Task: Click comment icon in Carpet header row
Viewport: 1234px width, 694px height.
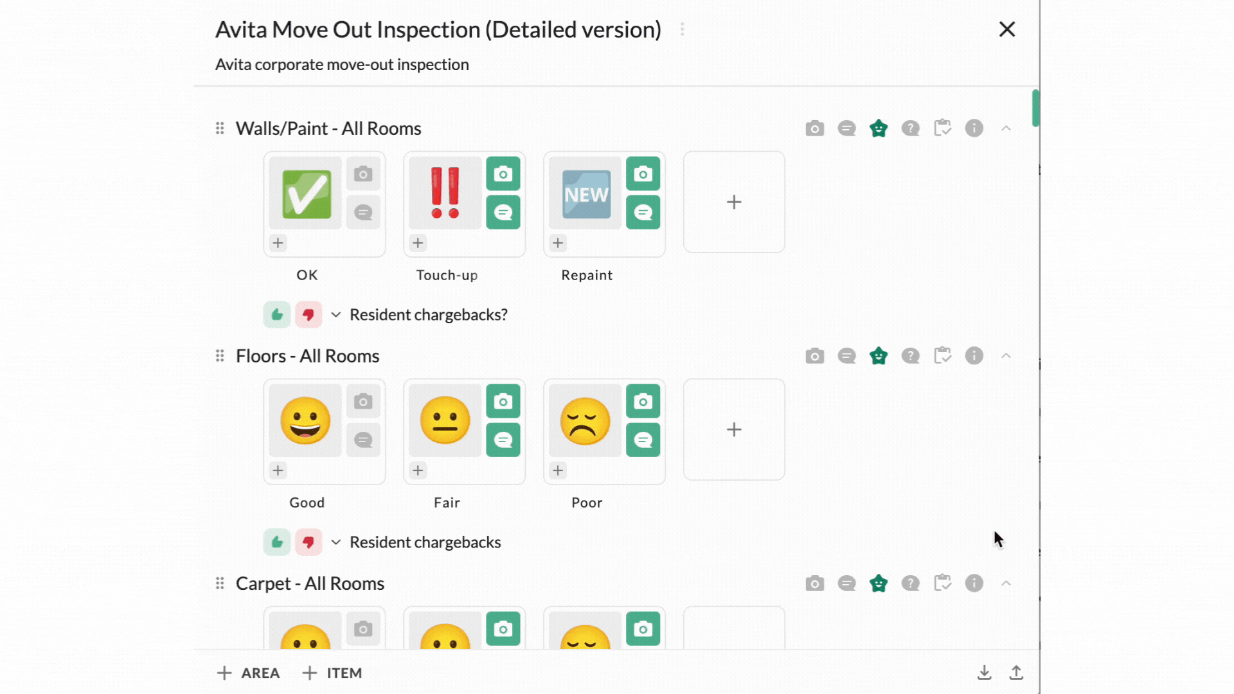Action: click(846, 583)
